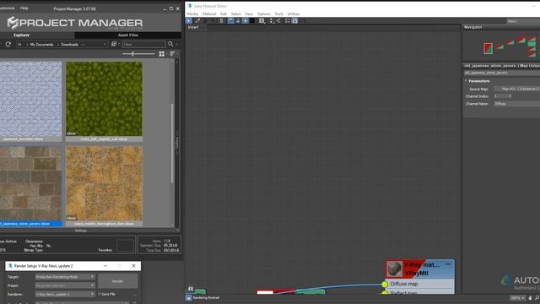Screen dimensions: 540x304
Task: Open the Material menu
Action: 209,14
